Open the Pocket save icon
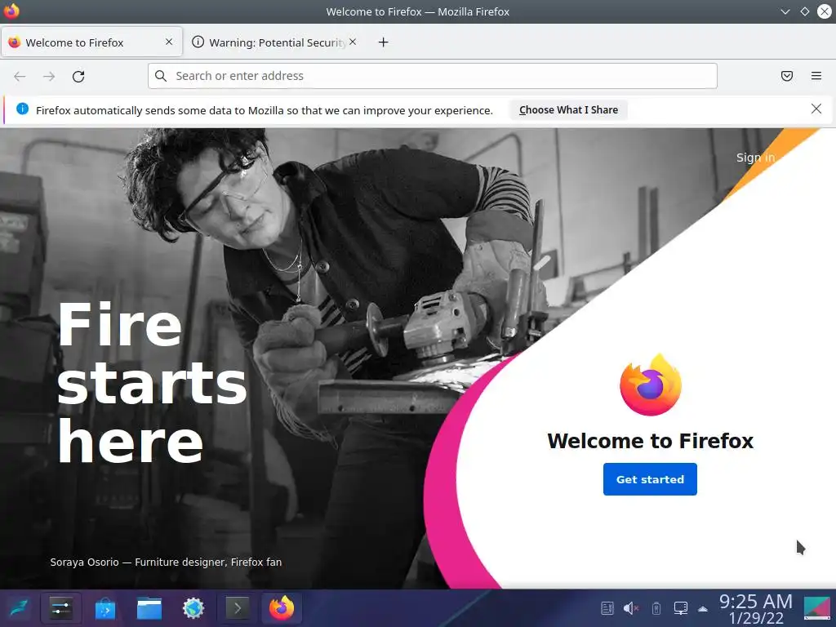The width and height of the screenshot is (836, 627). (x=787, y=76)
